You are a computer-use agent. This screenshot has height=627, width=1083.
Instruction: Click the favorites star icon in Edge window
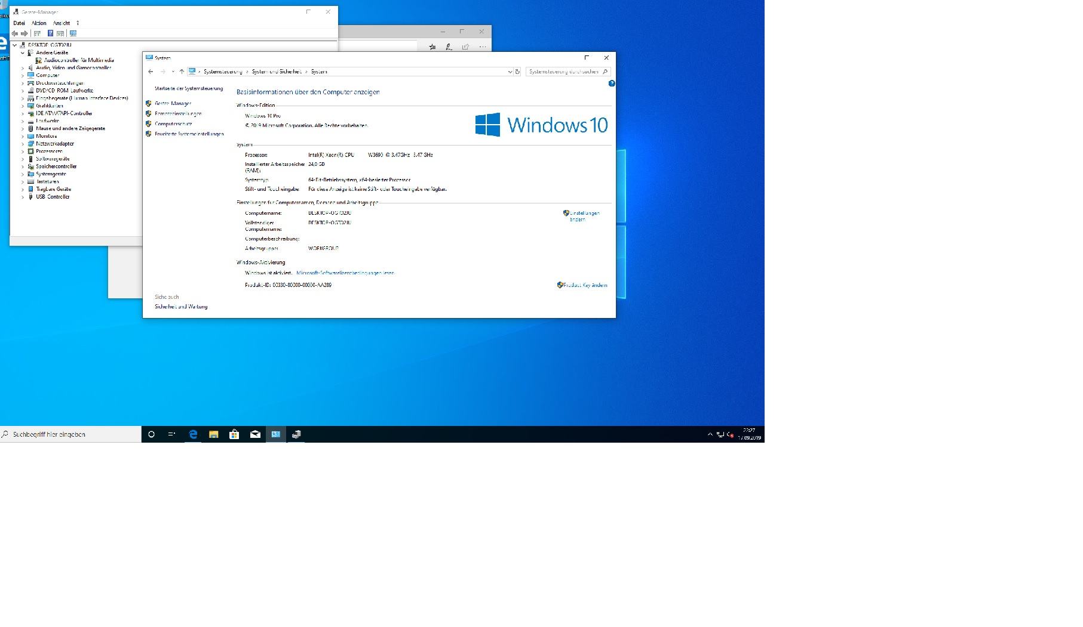tap(432, 47)
